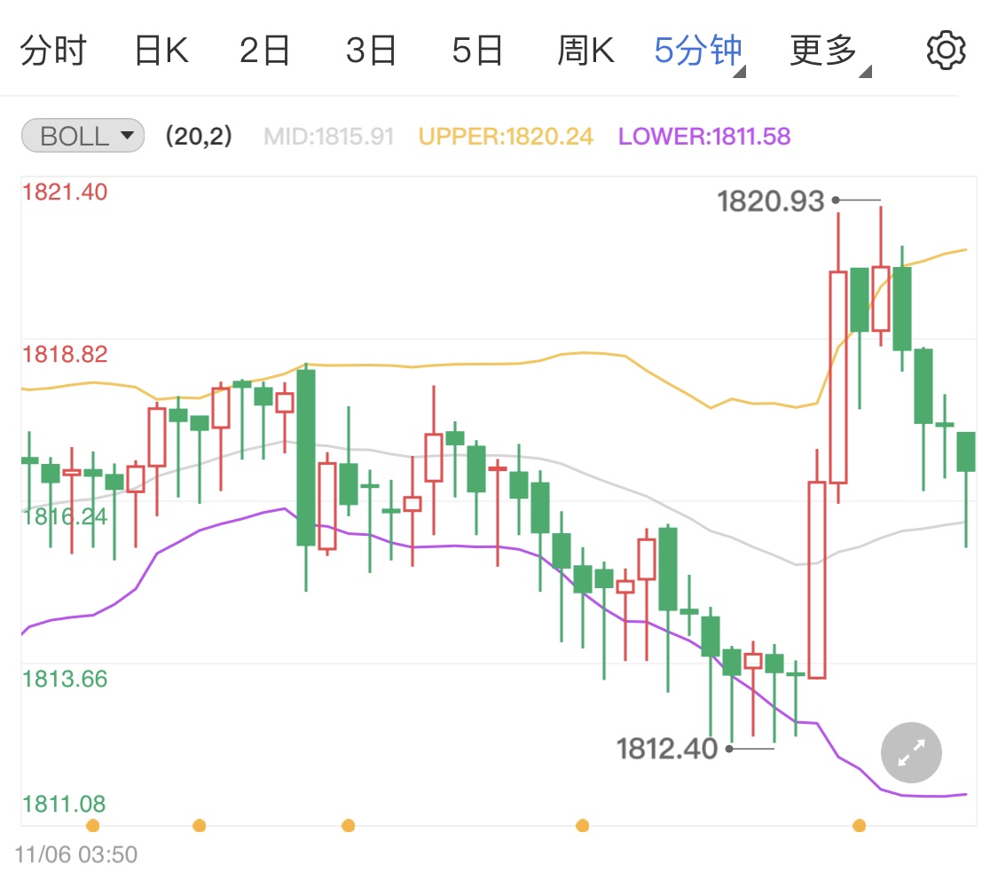Expand chart to fullscreen with arrows button
This screenshot has width=998, height=880.
[911, 753]
